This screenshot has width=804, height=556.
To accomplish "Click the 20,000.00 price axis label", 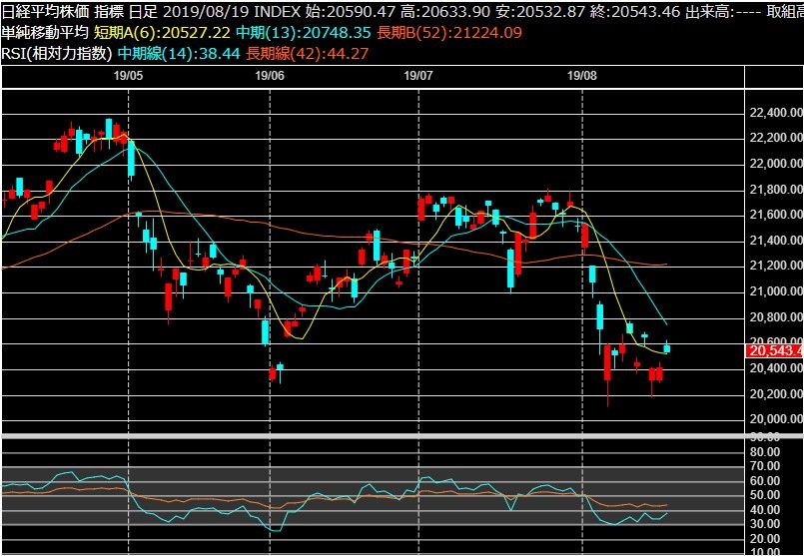I will point(776,419).
